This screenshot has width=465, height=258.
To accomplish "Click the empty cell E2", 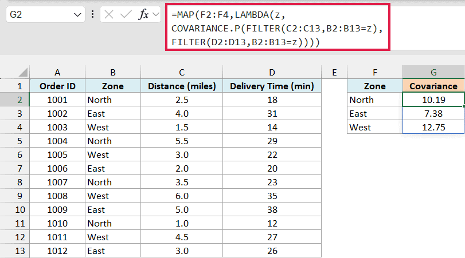I will coord(334,100).
